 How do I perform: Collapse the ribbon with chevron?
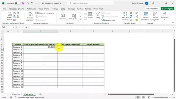pos(173,23)
